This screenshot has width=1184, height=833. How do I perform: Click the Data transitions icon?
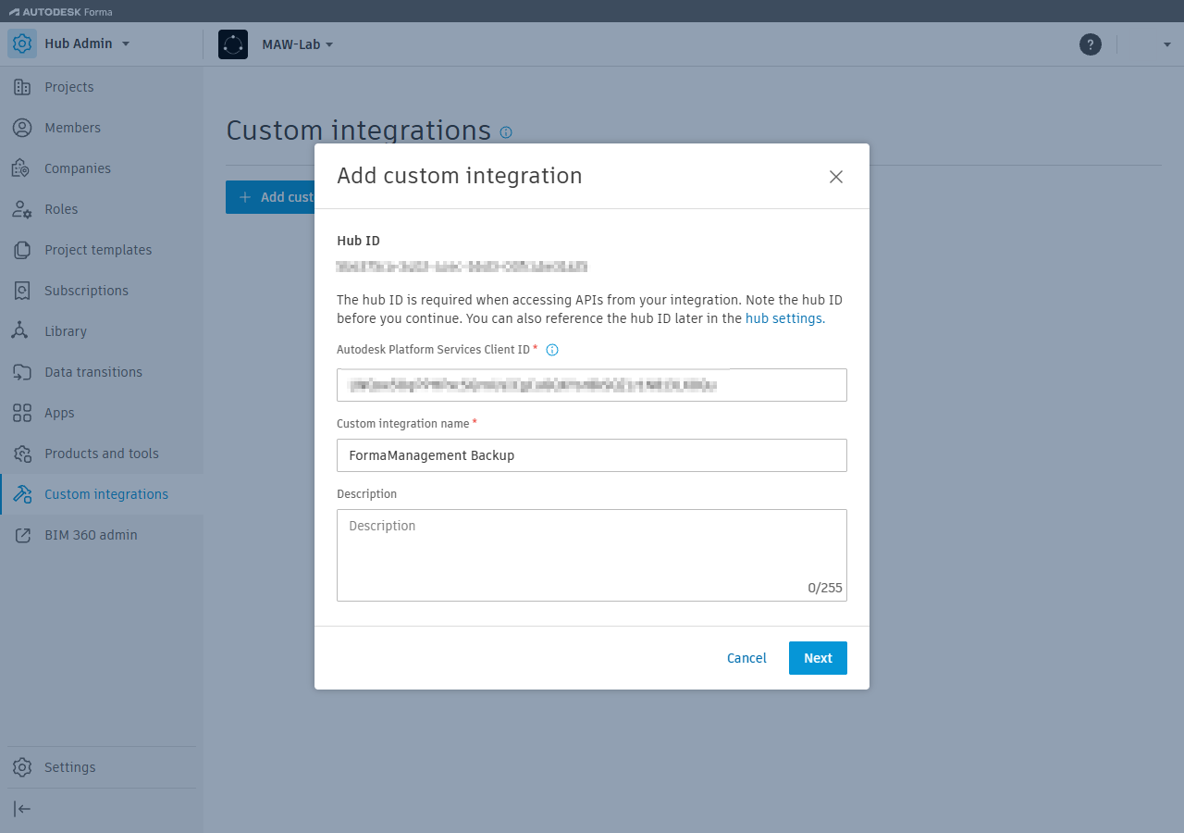click(x=22, y=372)
